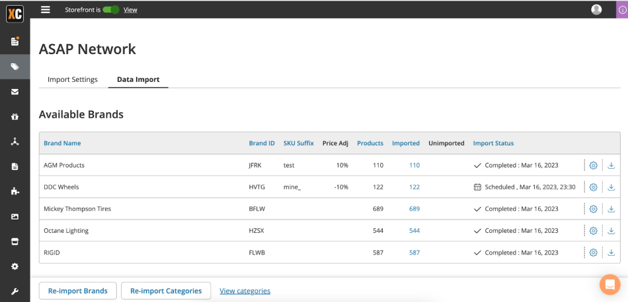Viewport: 628px width, 302px height.
Task: Toggle the Storefront on/off switch
Action: [111, 10]
